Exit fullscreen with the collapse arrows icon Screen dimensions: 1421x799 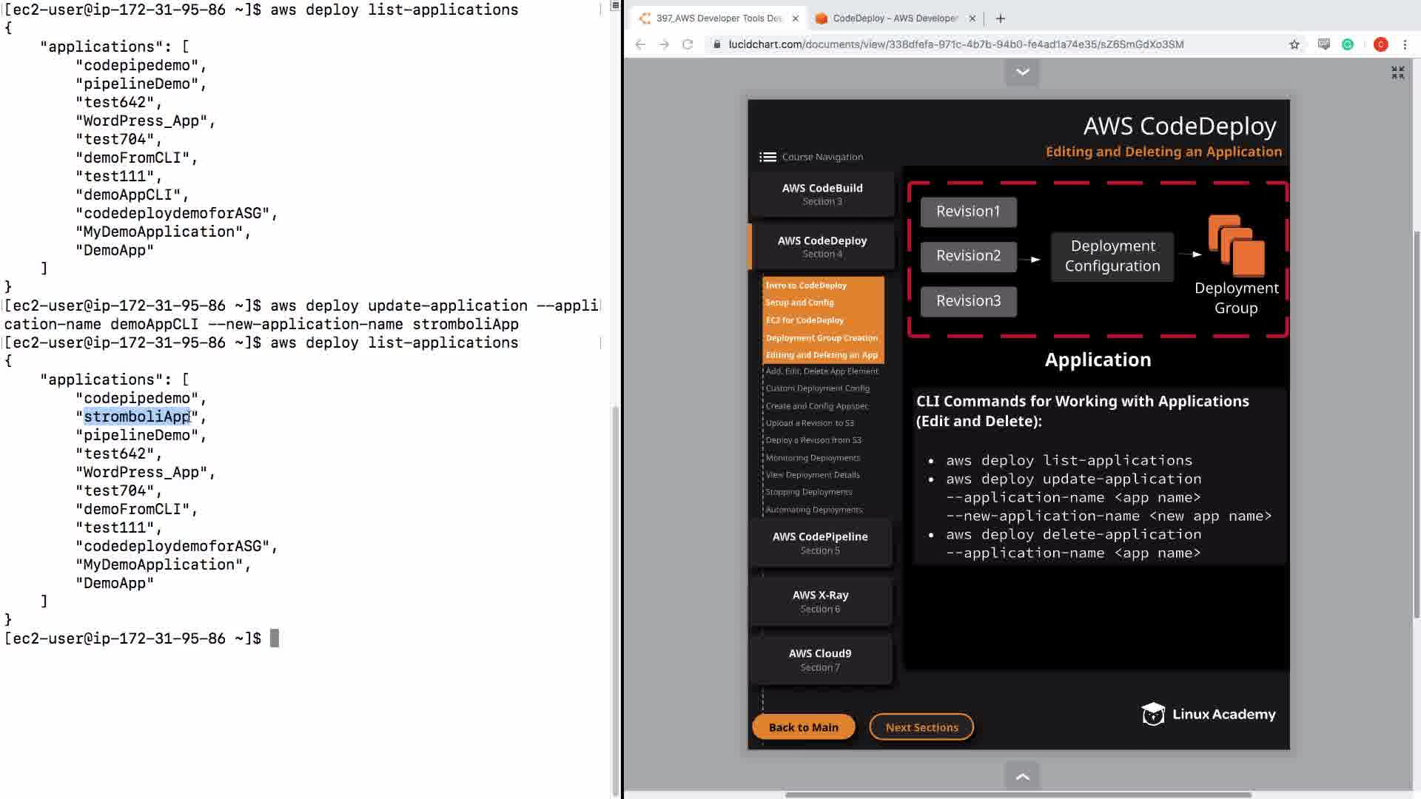point(1397,73)
